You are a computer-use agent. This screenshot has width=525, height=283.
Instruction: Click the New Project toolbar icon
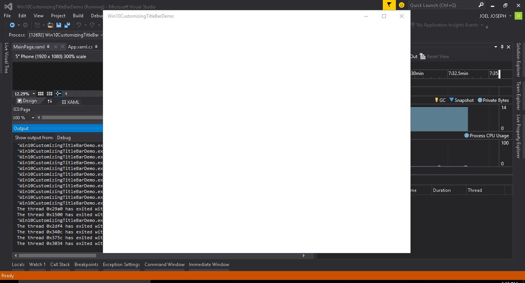[37, 25]
